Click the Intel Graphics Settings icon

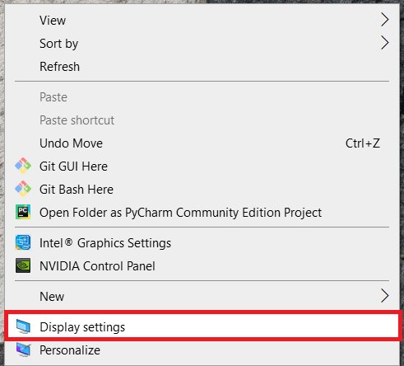[23, 242]
